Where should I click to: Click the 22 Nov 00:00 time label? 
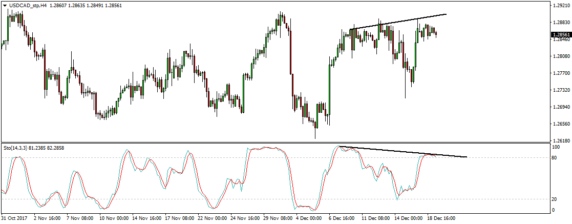pos(213,218)
